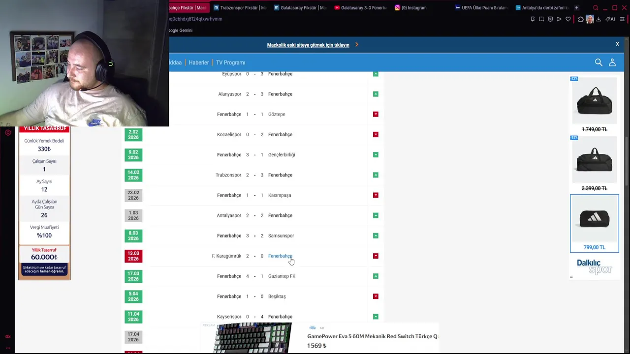This screenshot has height=354, width=630.
Task: Open Kayserispor team link
Action: pos(229,317)
